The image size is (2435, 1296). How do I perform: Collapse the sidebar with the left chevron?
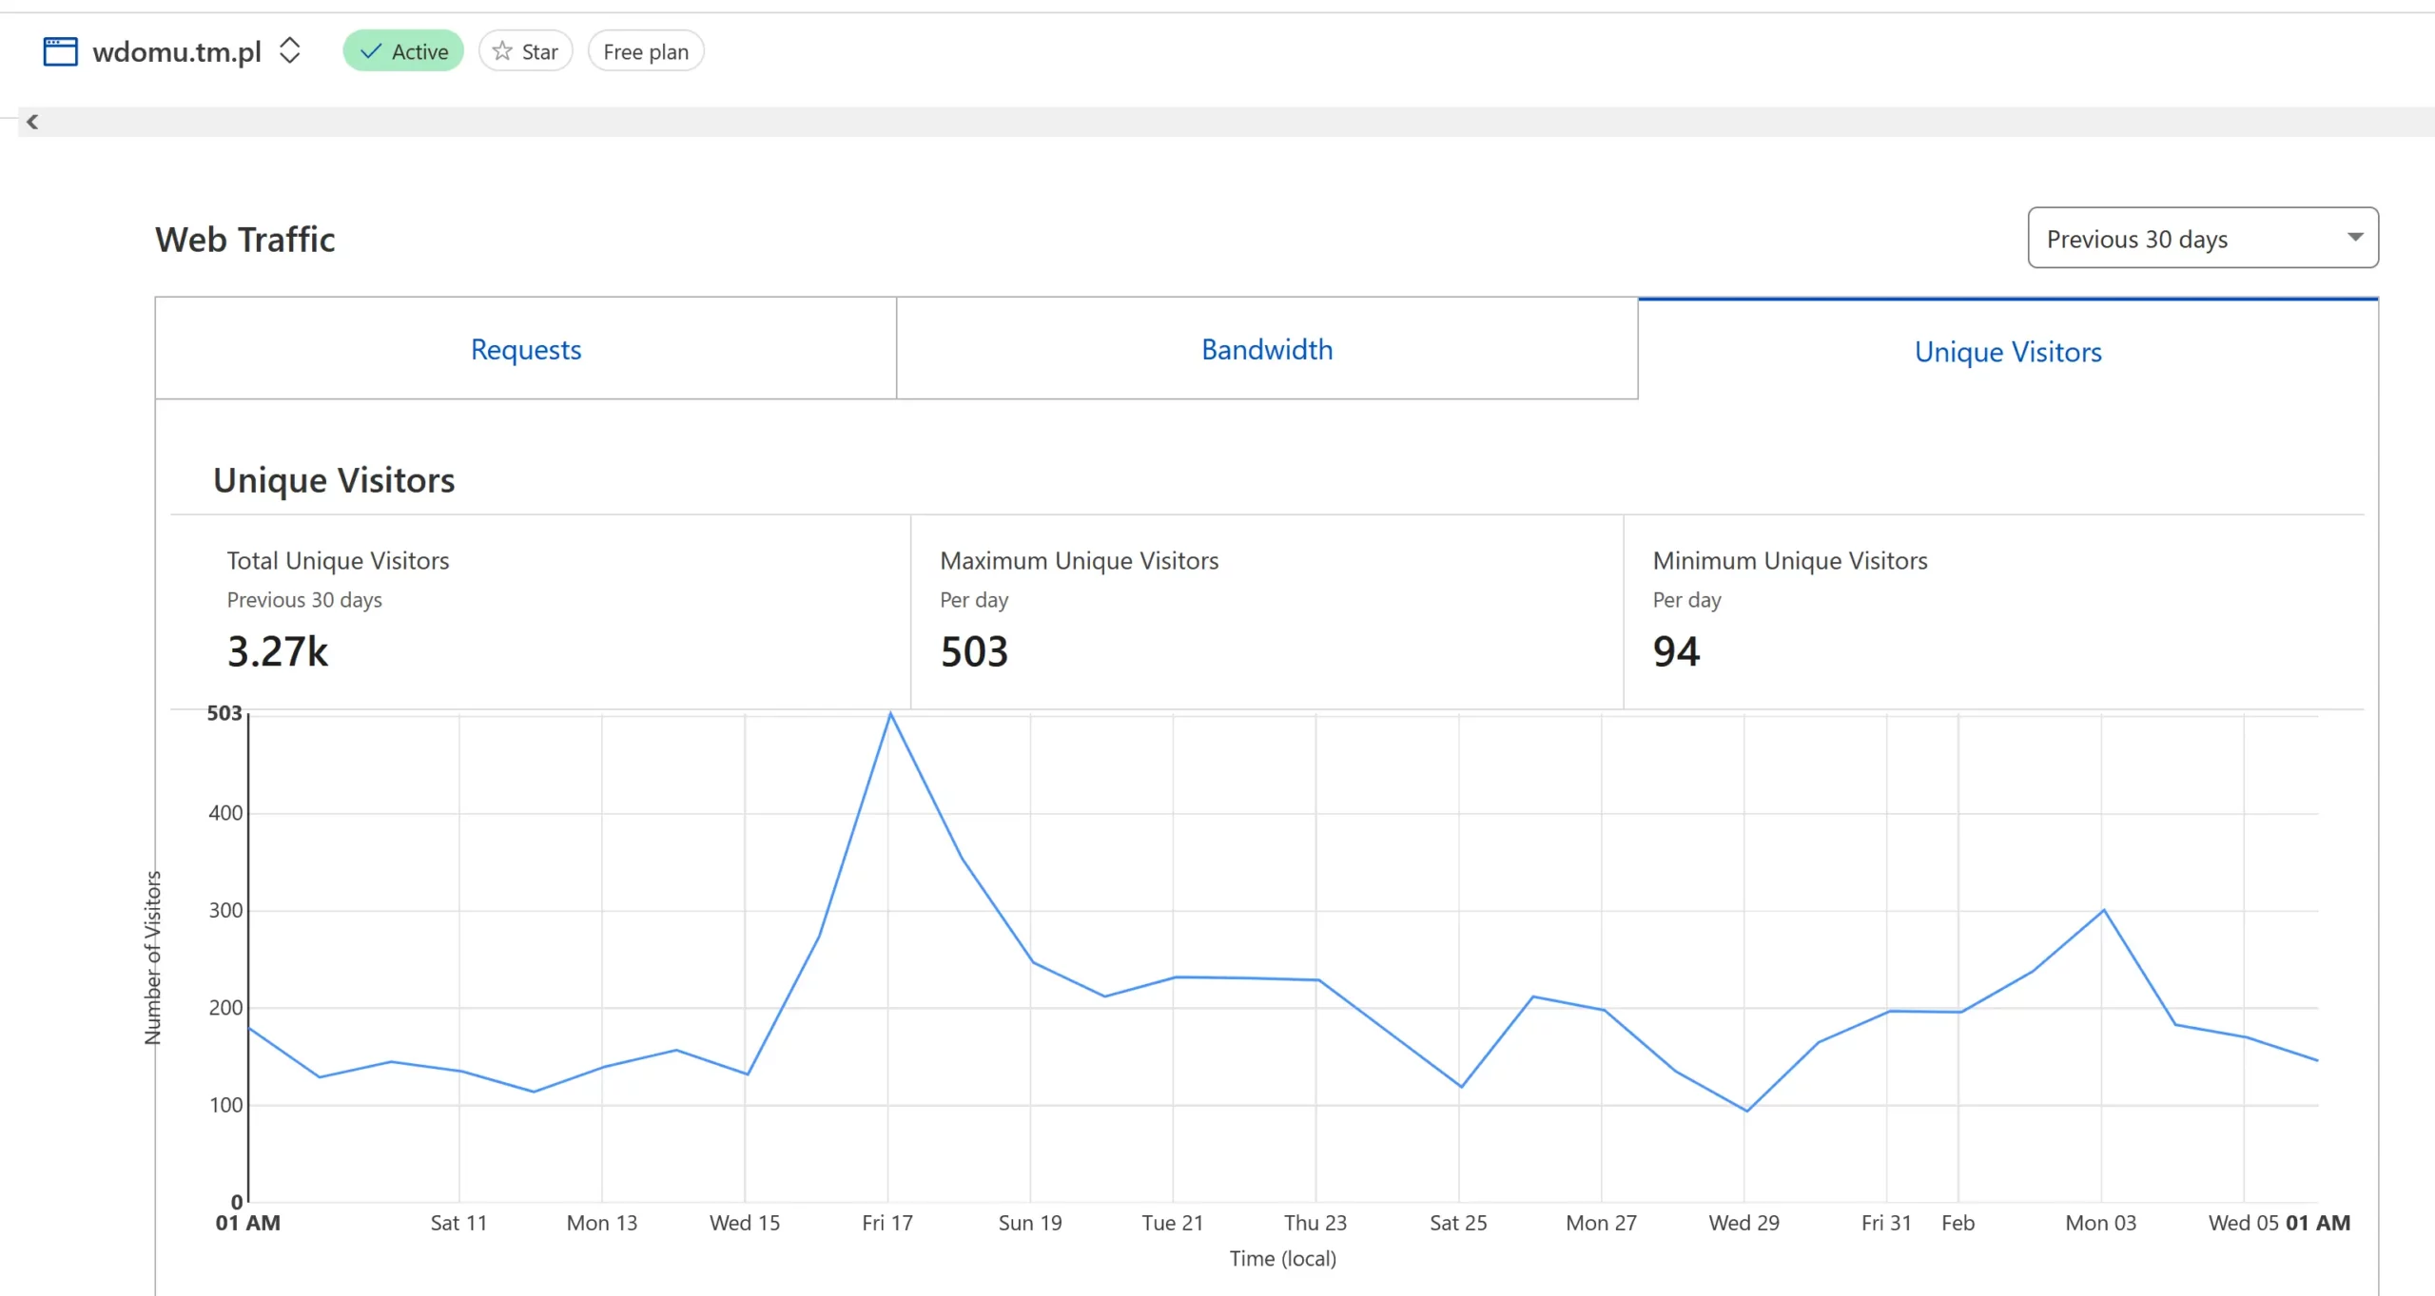(x=32, y=122)
